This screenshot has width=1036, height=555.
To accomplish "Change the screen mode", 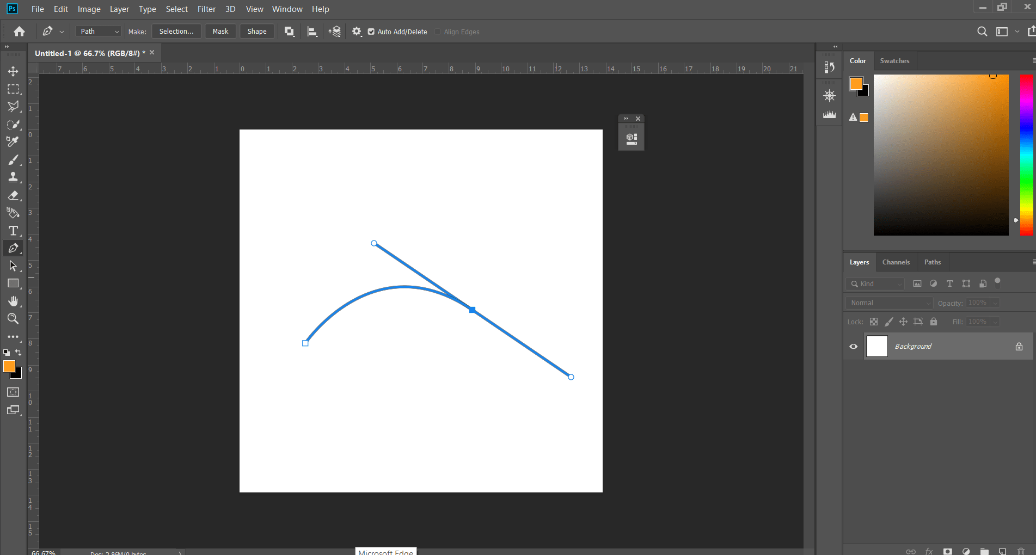I will point(13,410).
